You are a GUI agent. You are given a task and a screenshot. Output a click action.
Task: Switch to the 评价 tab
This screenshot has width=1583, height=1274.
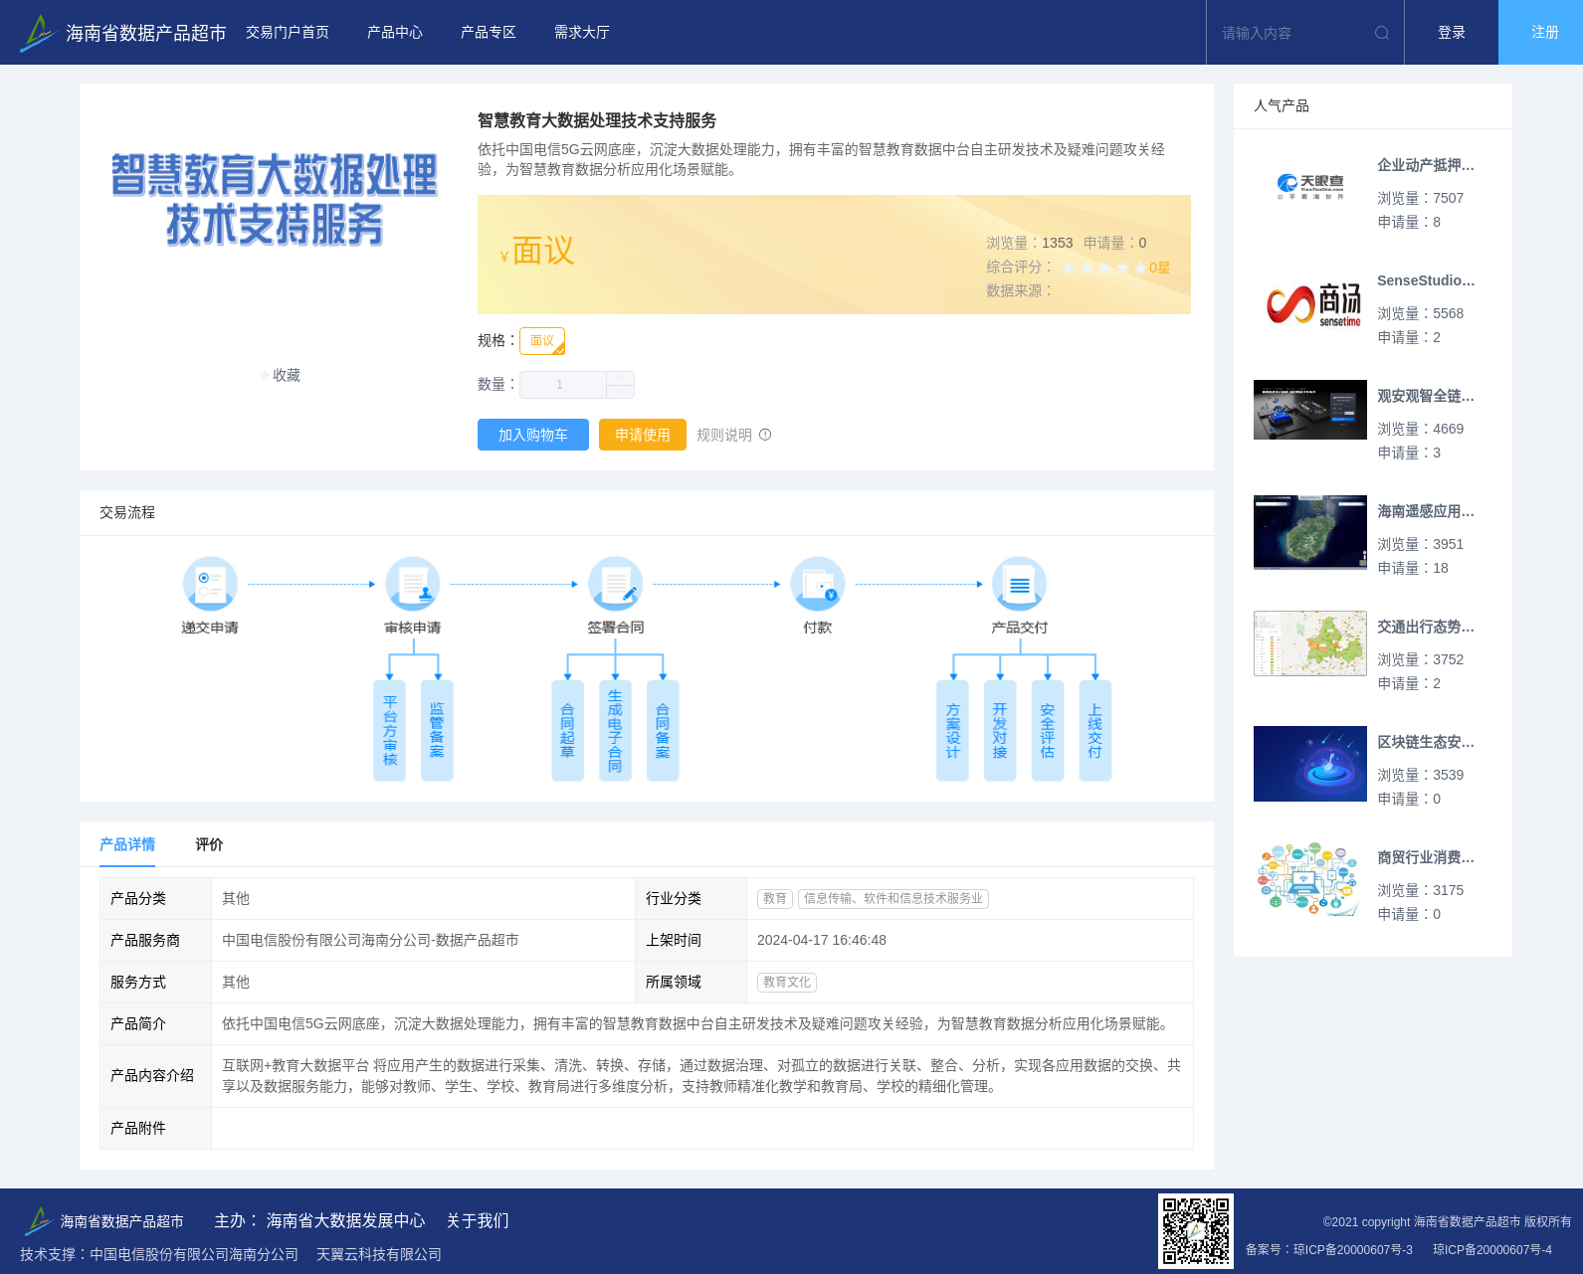coord(209,844)
